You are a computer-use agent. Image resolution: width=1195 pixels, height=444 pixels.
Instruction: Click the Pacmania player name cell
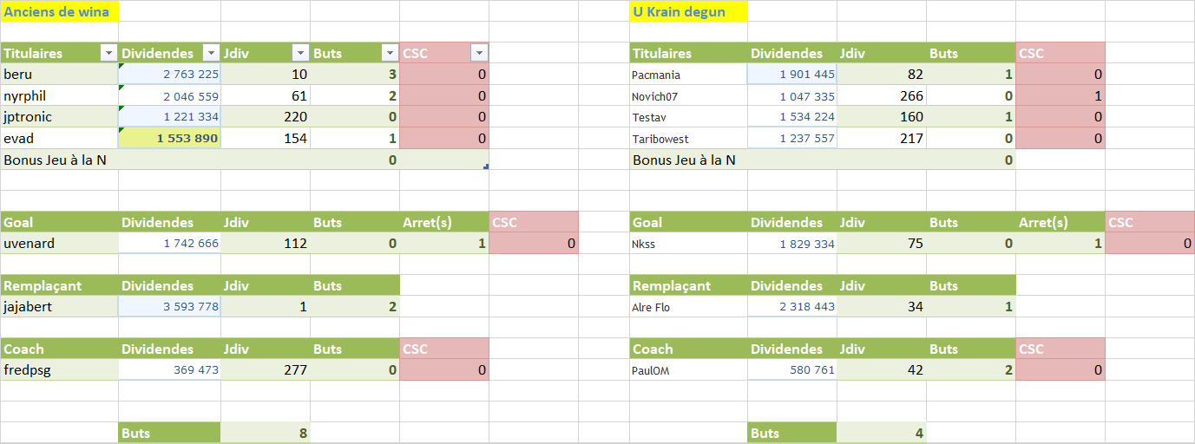coord(689,75)
